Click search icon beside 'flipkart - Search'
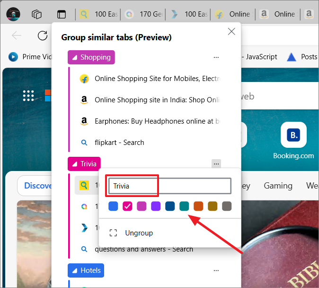319x288 pixels. coord(84,143)
